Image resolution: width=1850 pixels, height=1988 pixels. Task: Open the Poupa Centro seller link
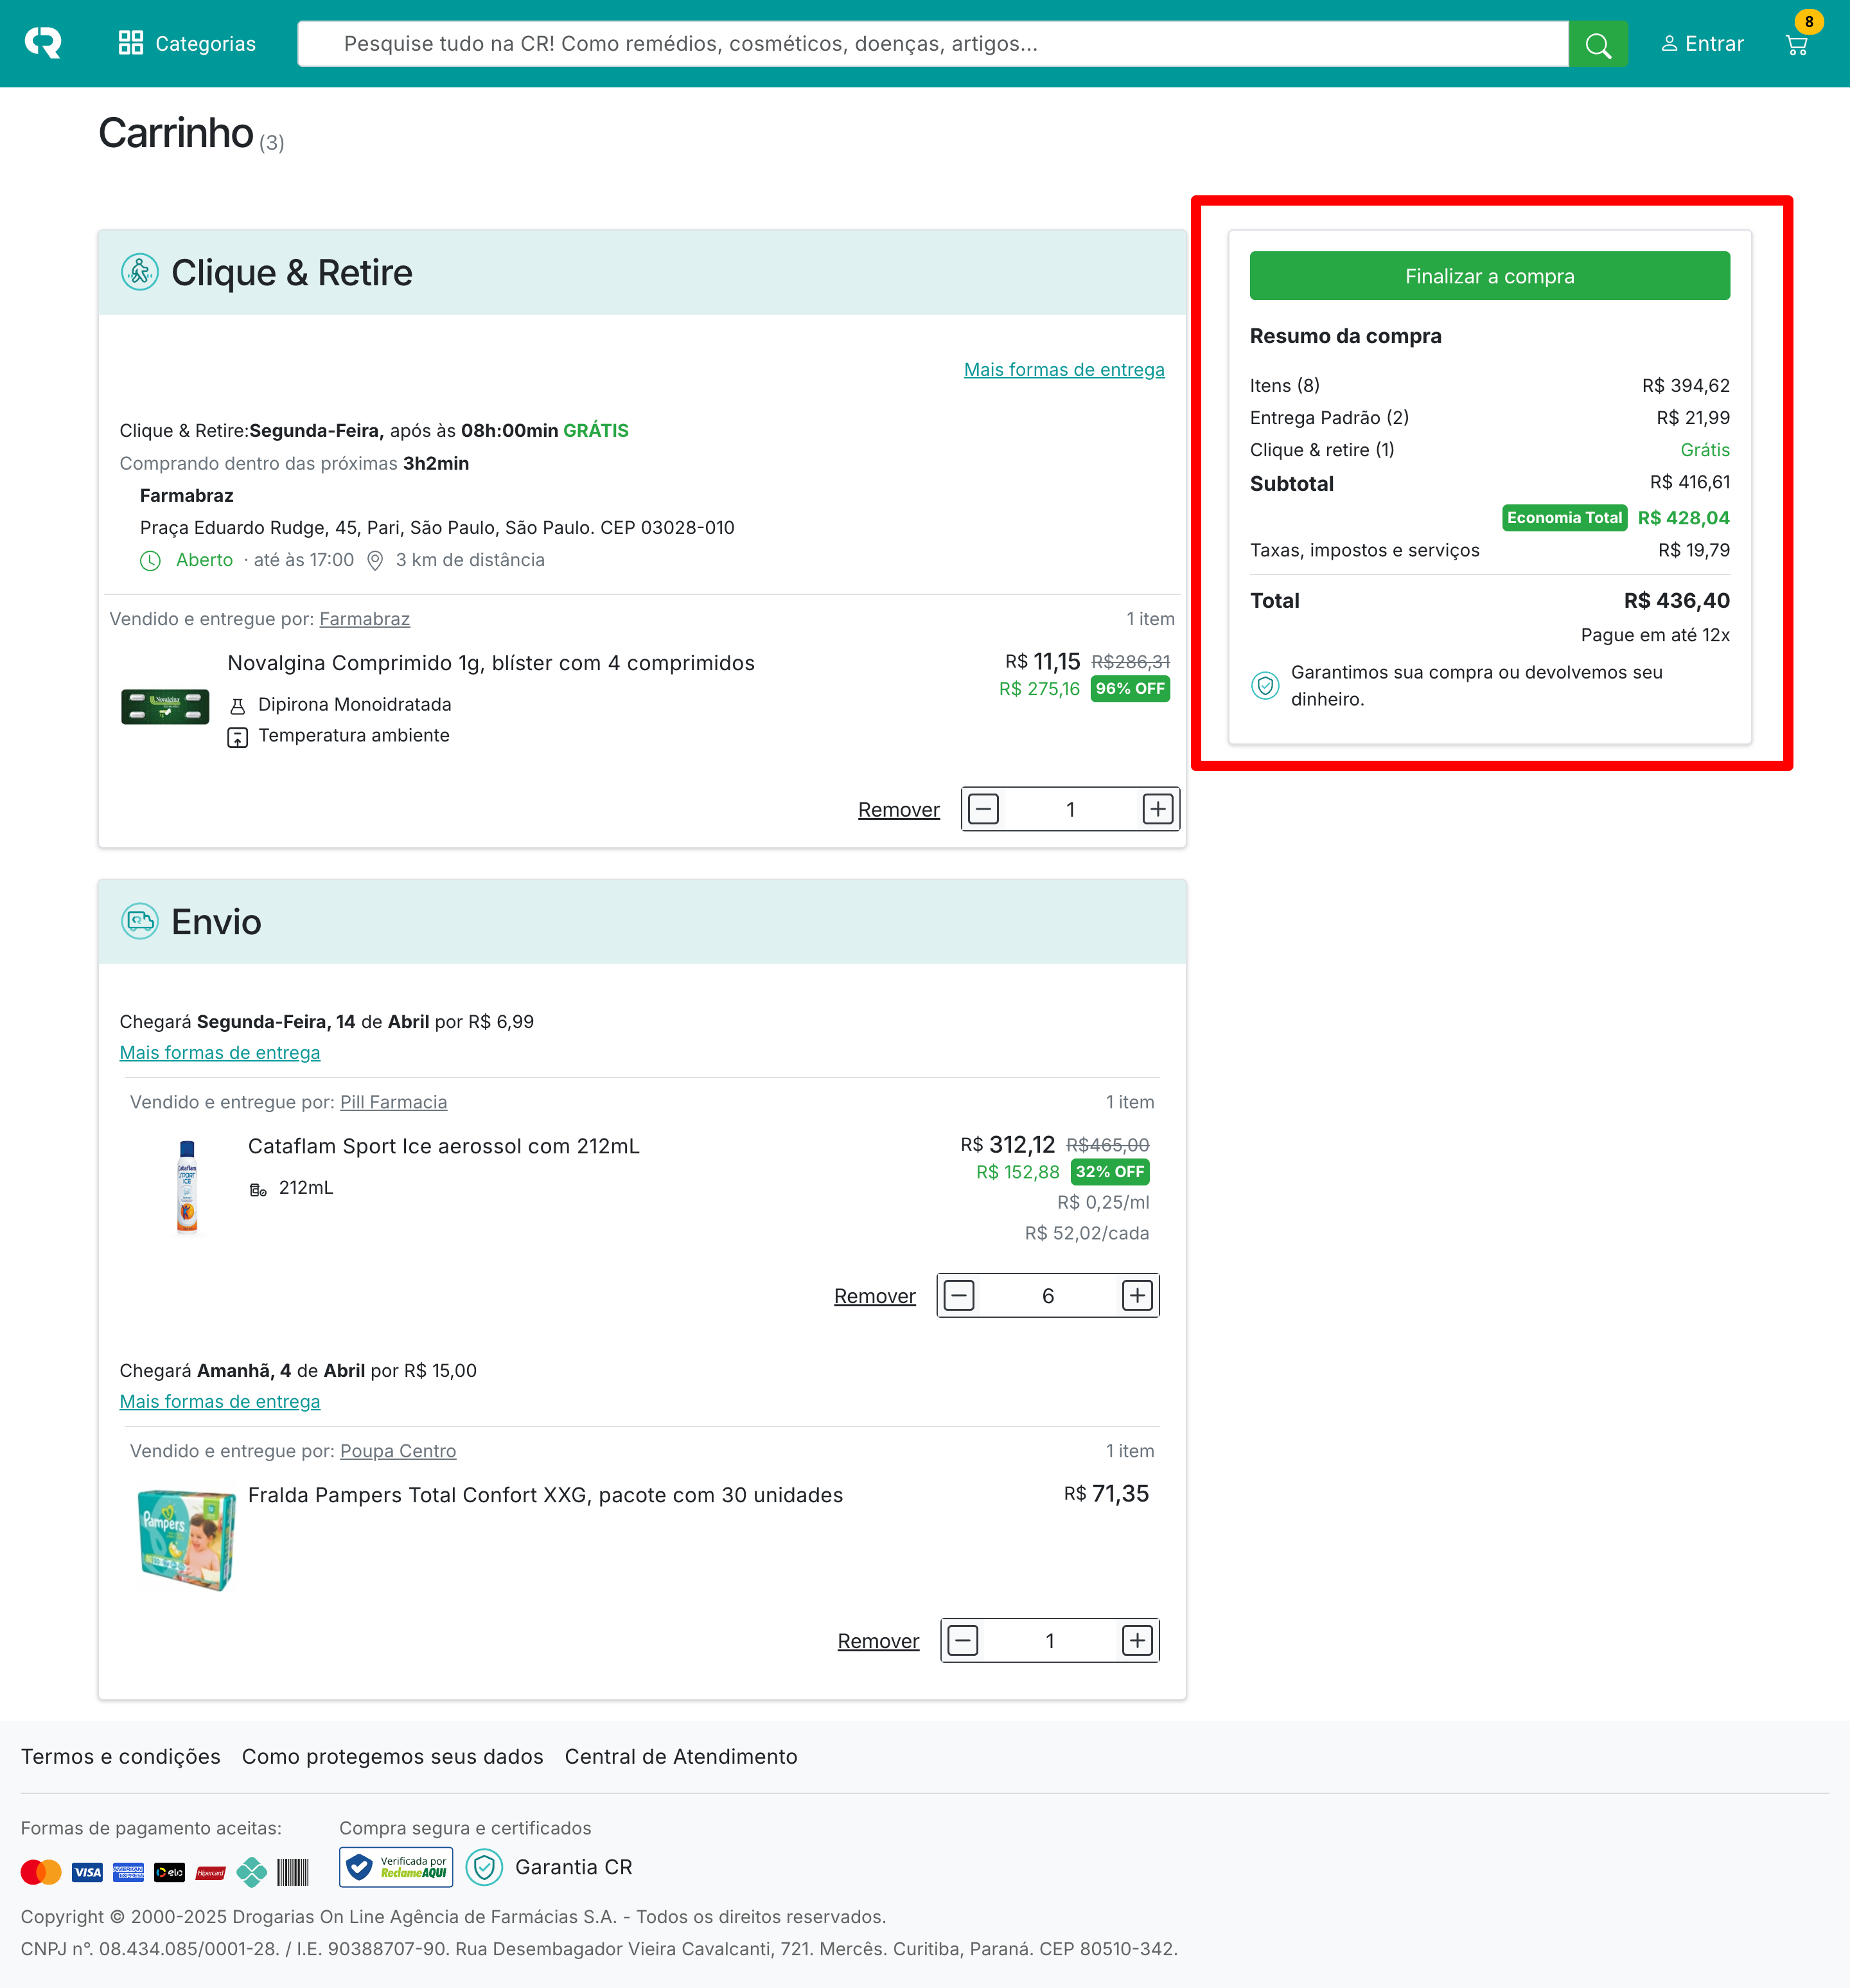(398, 1451)
